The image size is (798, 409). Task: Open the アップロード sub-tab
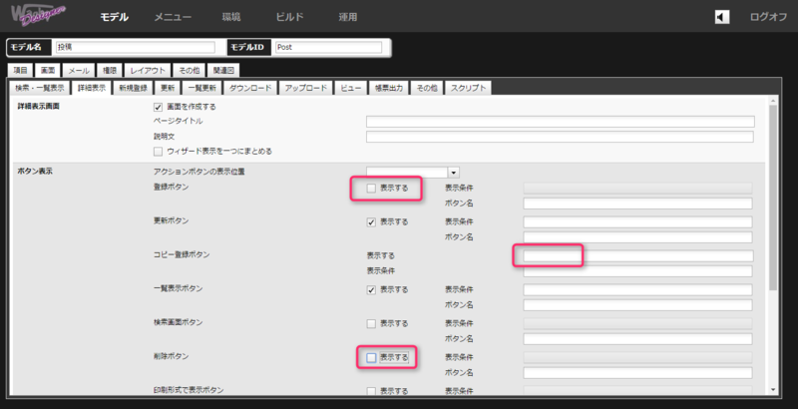pos(306,88)
